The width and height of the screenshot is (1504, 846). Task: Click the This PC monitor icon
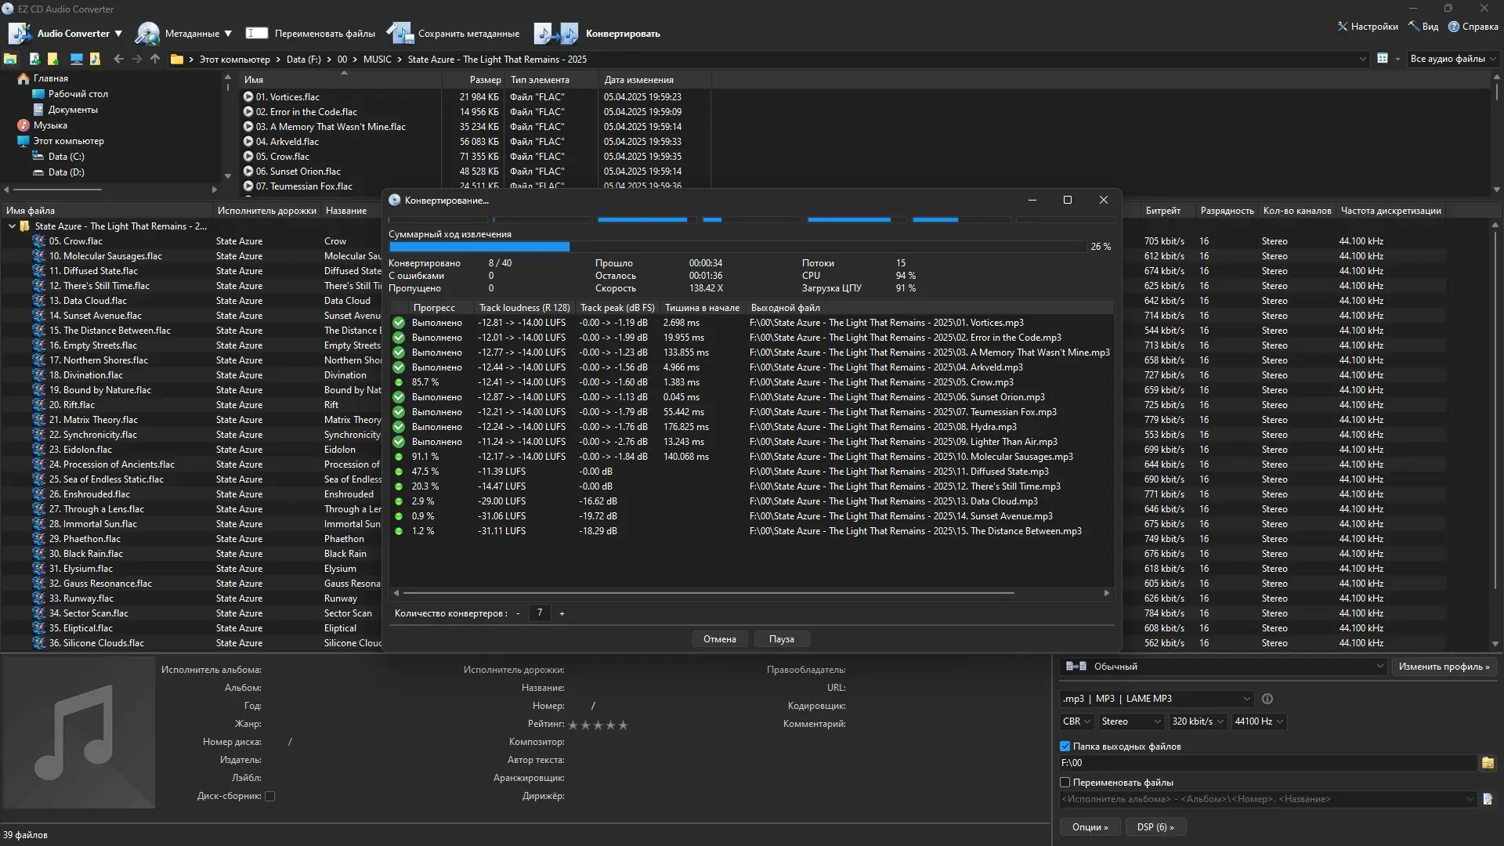[x=76, y=59]
